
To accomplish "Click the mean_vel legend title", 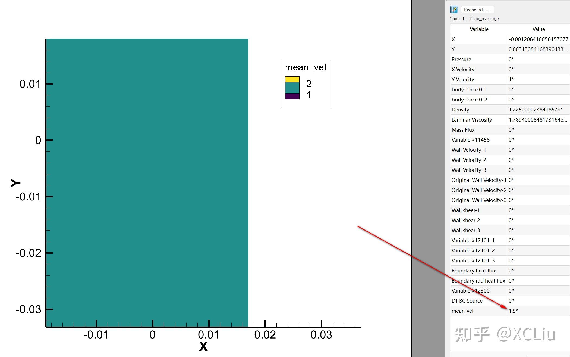I will [x=306, y=67].
